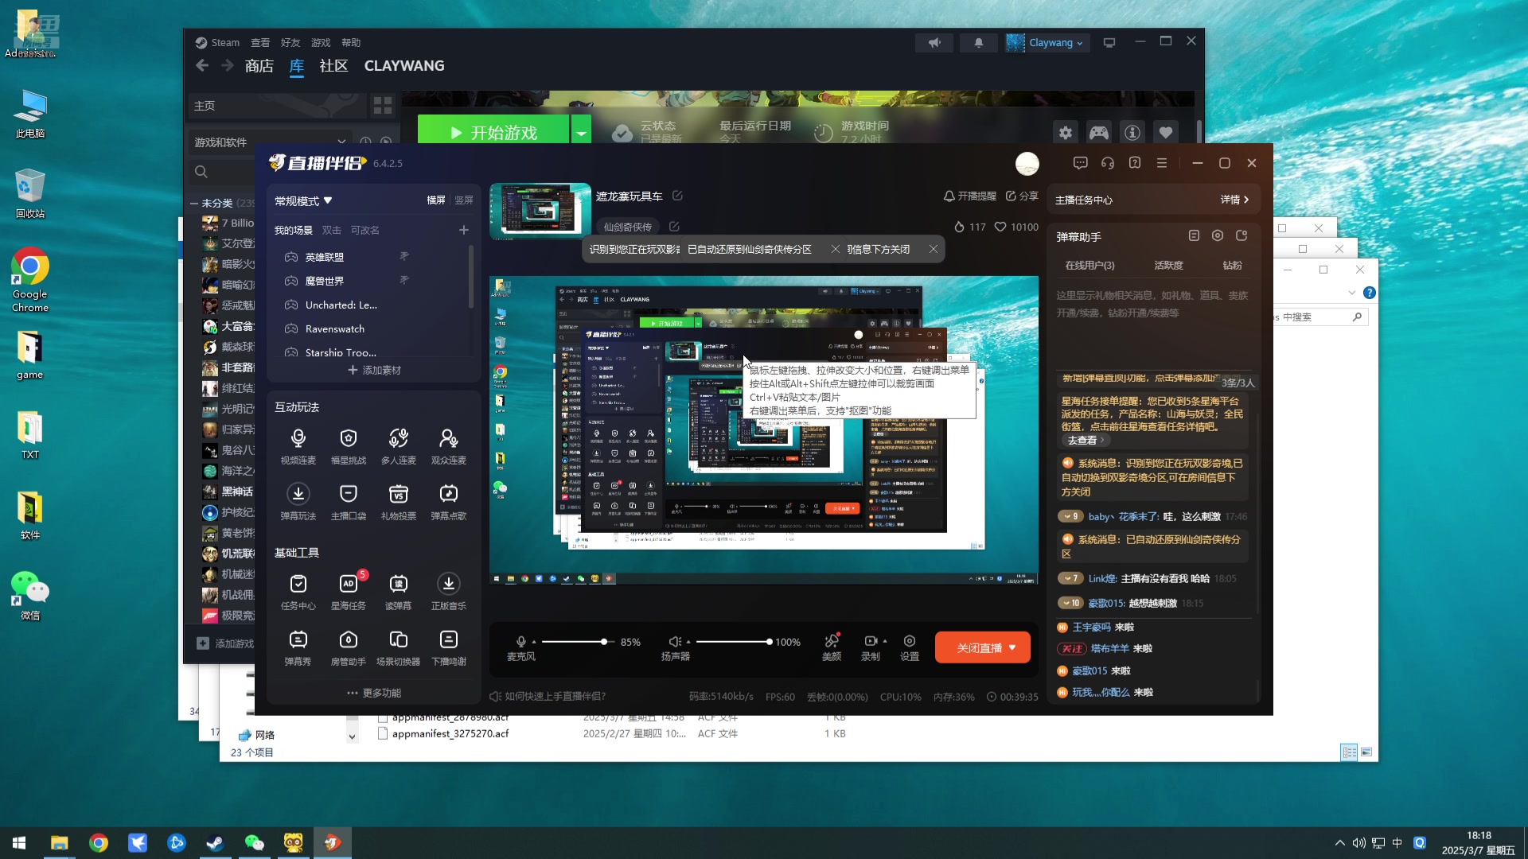Select 社区 tab in Steam
The image size is (1528, 859).
333,65
